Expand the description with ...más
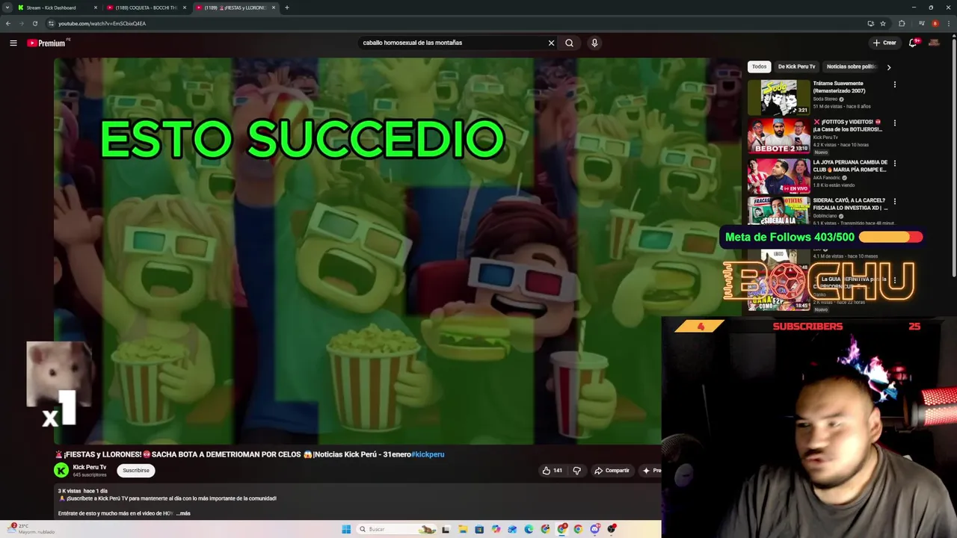The height and width of the screenshot is (538, 957). (x=183, y=513)
